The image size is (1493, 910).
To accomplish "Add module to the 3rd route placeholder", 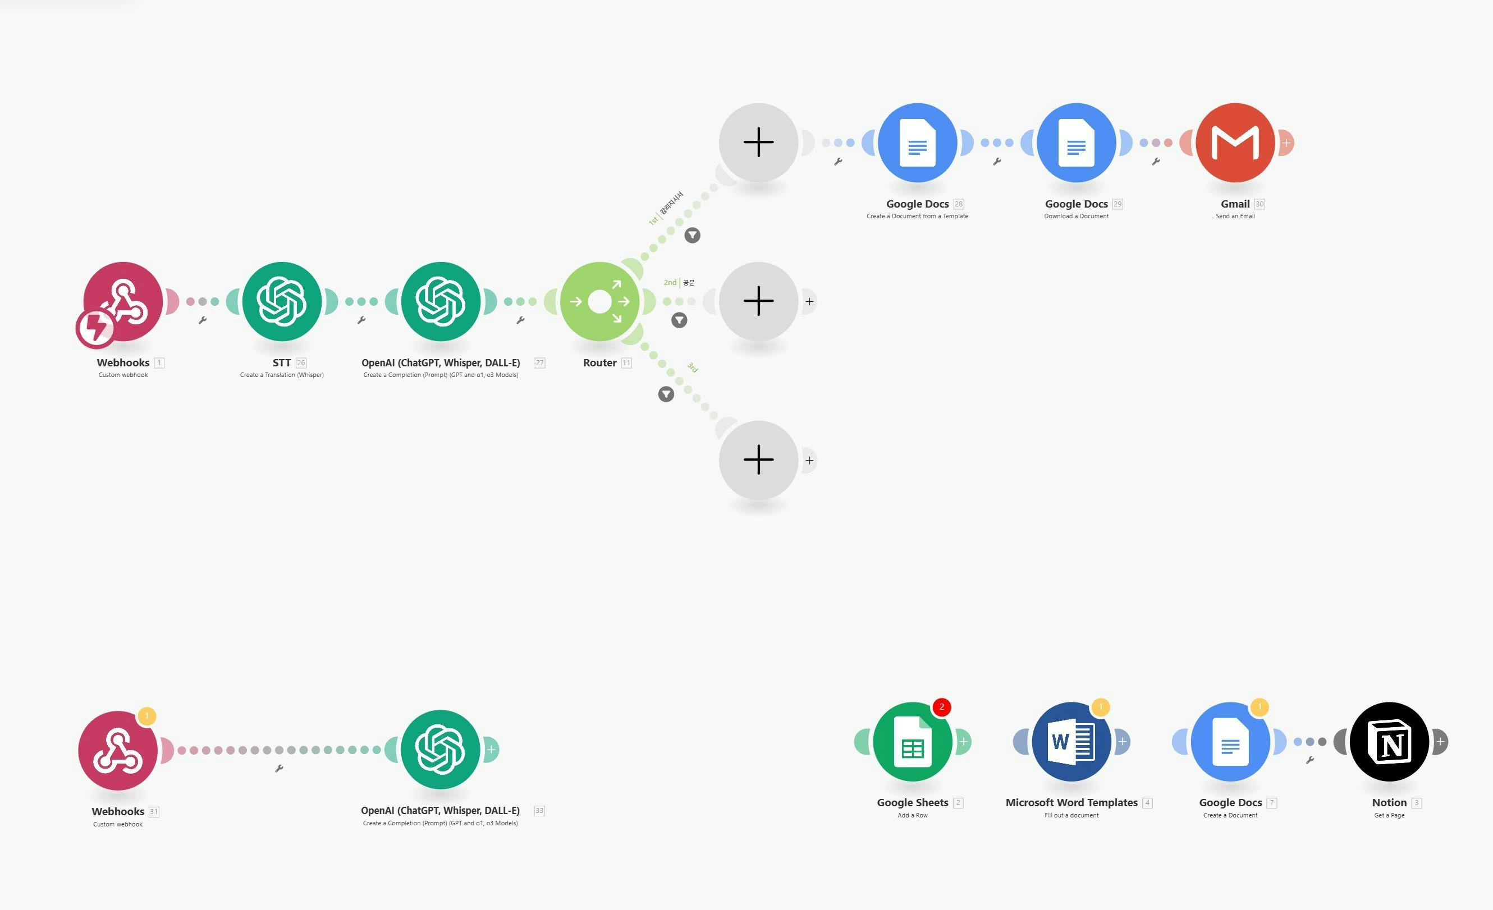I will (x=758, y=460).
